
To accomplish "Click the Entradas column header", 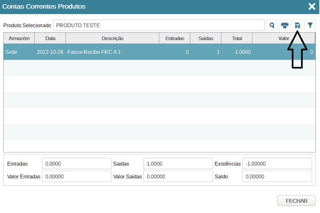I will pyautogui.click(x=175, y=38).
